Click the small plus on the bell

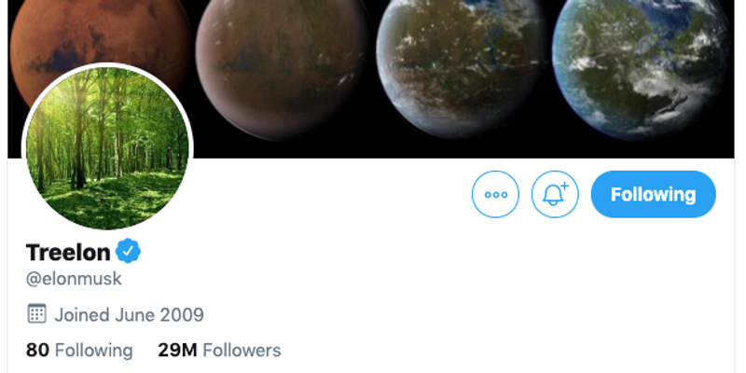click(565, 186)
